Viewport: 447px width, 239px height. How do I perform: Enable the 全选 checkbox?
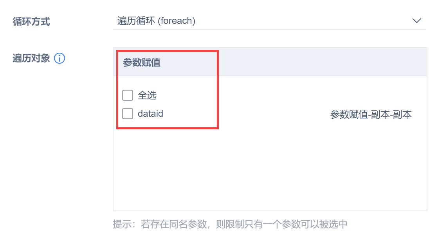pyautogui.click(x=128, y=95)
